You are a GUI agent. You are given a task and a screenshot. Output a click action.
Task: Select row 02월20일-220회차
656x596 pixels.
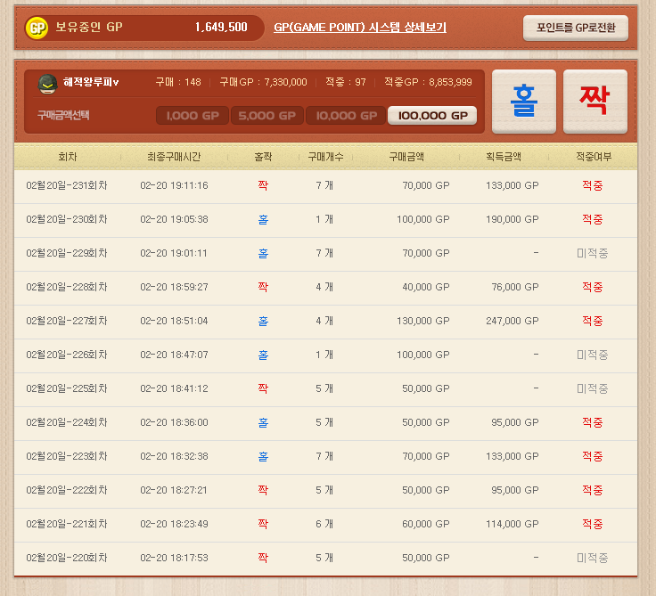point(325,559)
